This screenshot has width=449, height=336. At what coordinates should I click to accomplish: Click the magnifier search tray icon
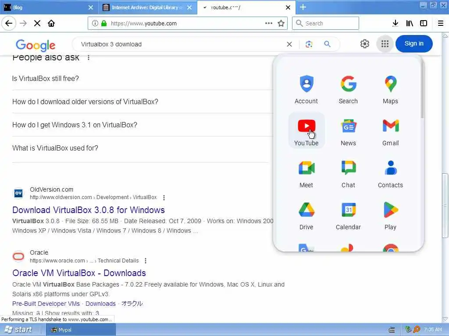[x=417, y=329]
